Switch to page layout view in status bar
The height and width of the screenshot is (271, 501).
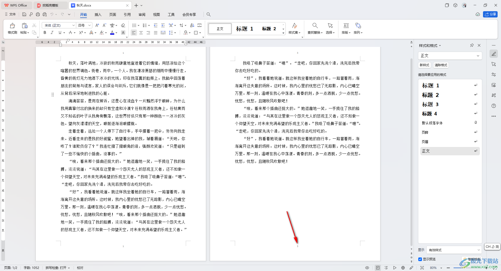pyautogui.click(x=378, y=268)
